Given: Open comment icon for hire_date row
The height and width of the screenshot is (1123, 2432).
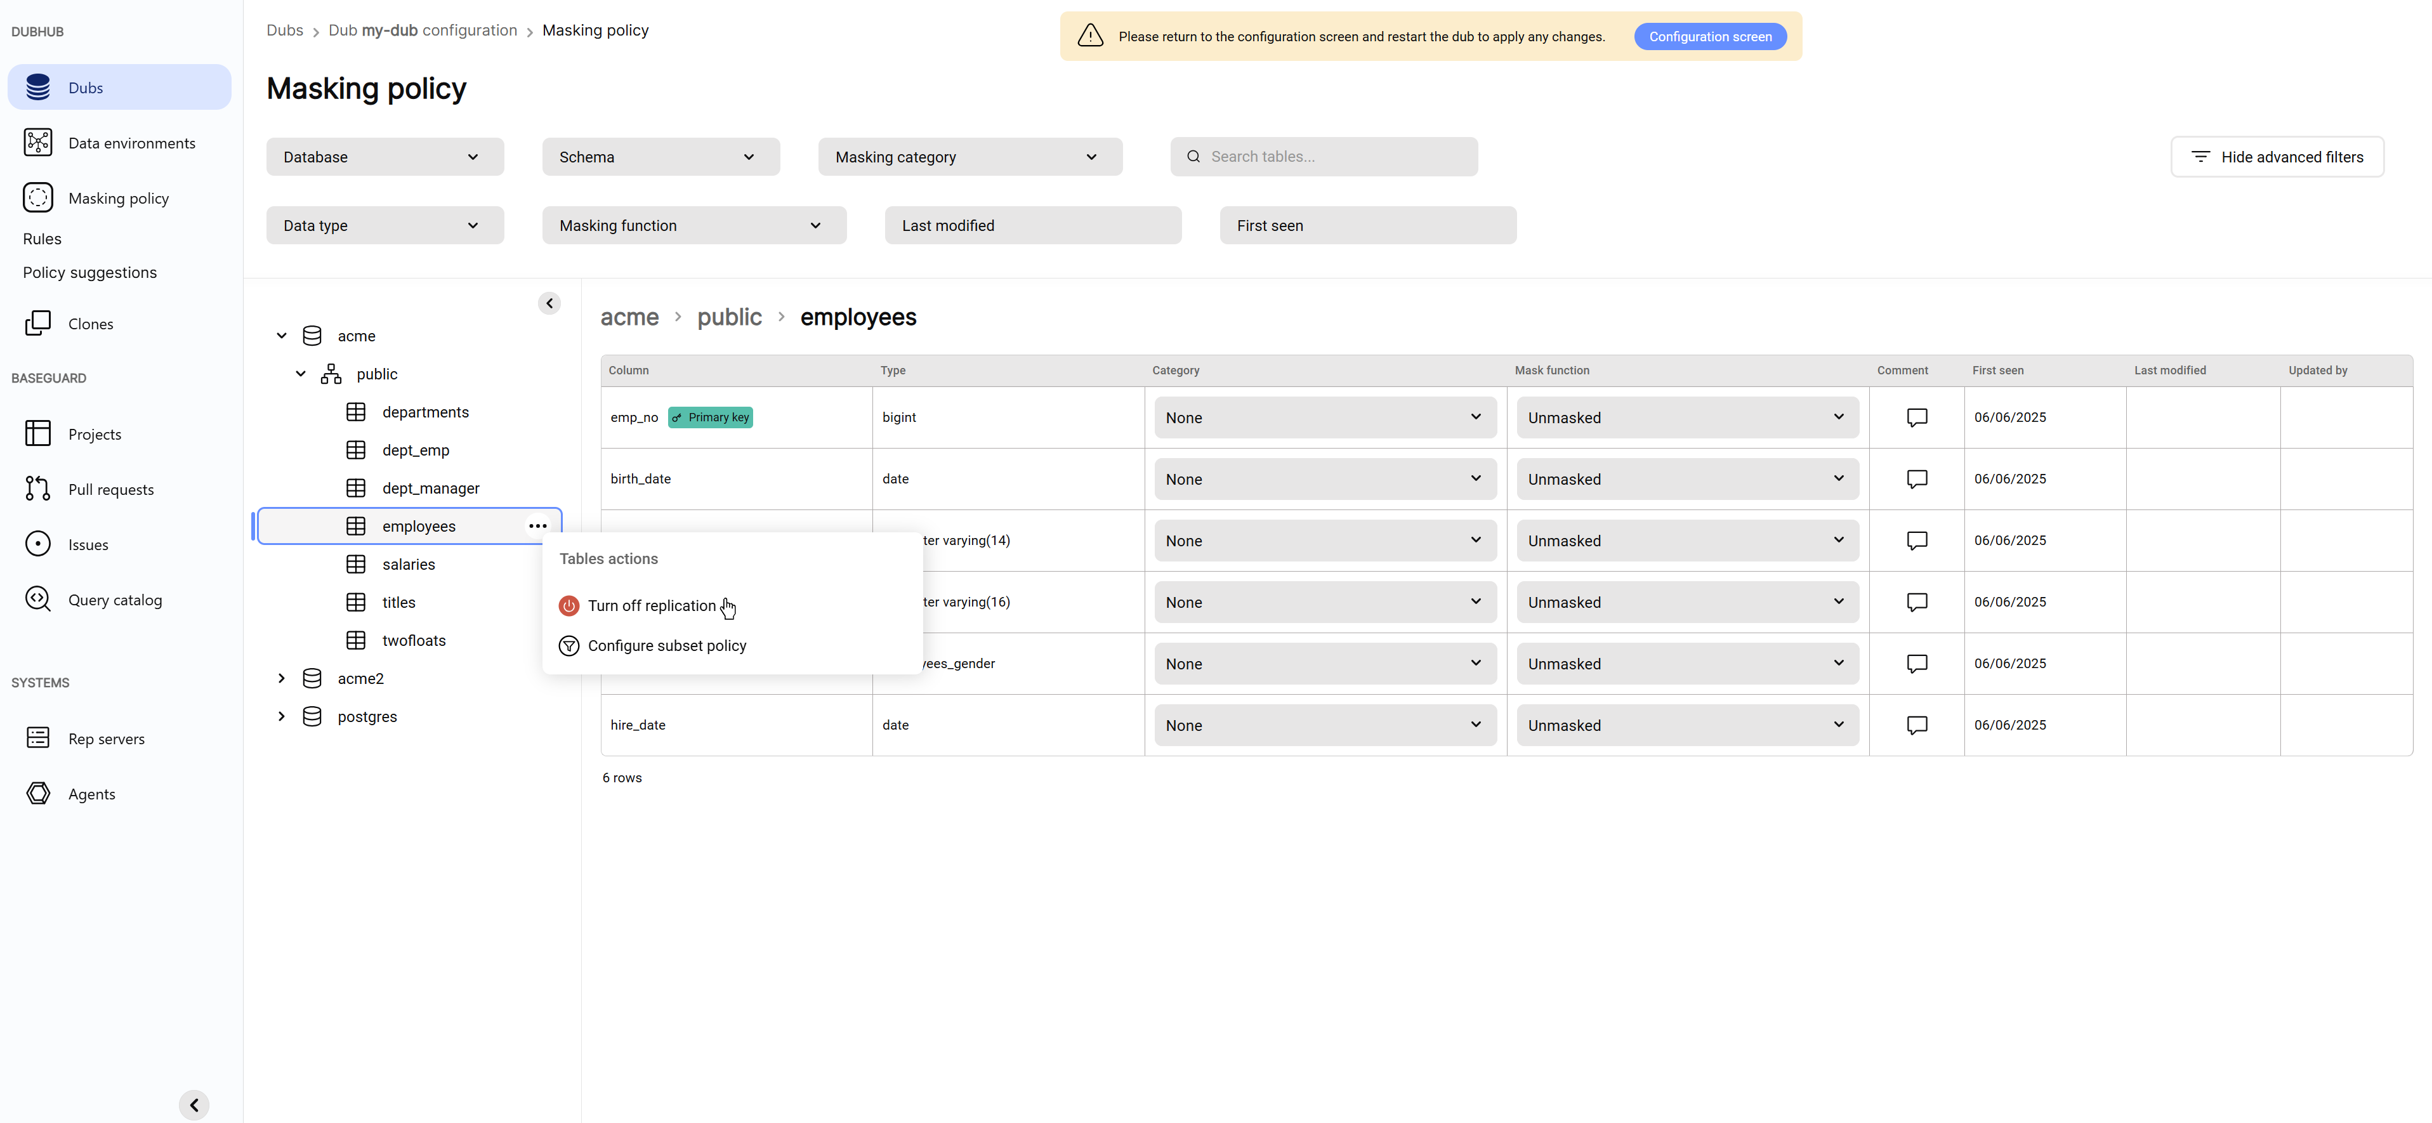Looking at the screenshot, I should click(1917, 725).
